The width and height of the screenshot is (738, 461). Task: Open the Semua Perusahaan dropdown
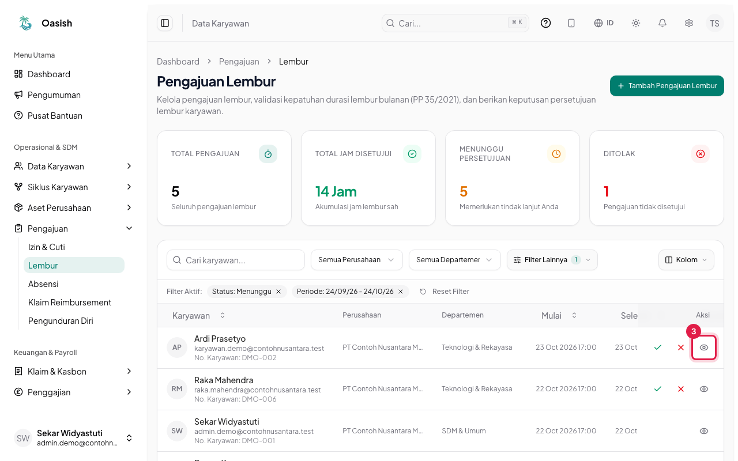click(356, 260)
